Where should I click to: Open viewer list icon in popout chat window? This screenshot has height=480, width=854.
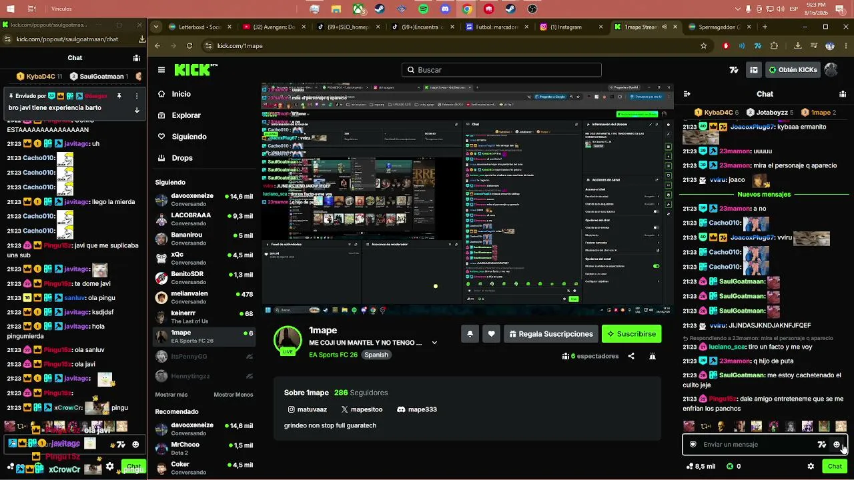136,58
